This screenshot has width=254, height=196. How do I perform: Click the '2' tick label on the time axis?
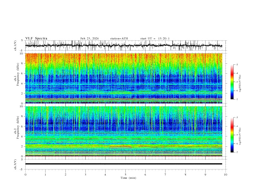tap(65, 175)
